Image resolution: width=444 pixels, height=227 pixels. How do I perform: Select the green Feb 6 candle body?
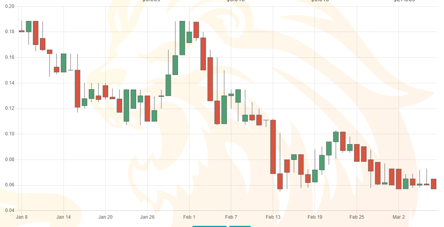point(224,110)
